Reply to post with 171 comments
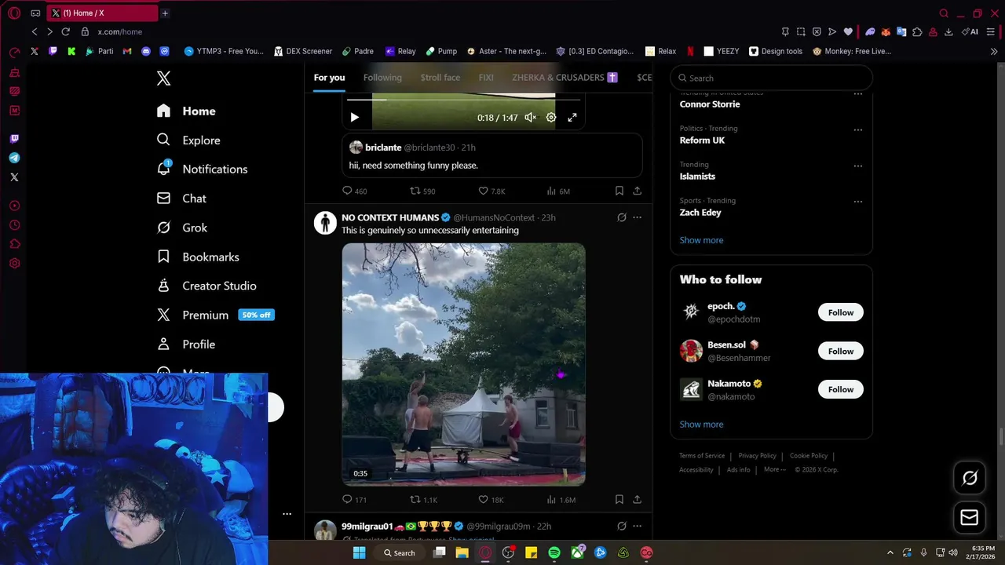 coord(355,499)
